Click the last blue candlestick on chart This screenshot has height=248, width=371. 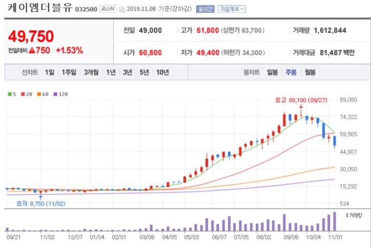[x=335, y=142]
